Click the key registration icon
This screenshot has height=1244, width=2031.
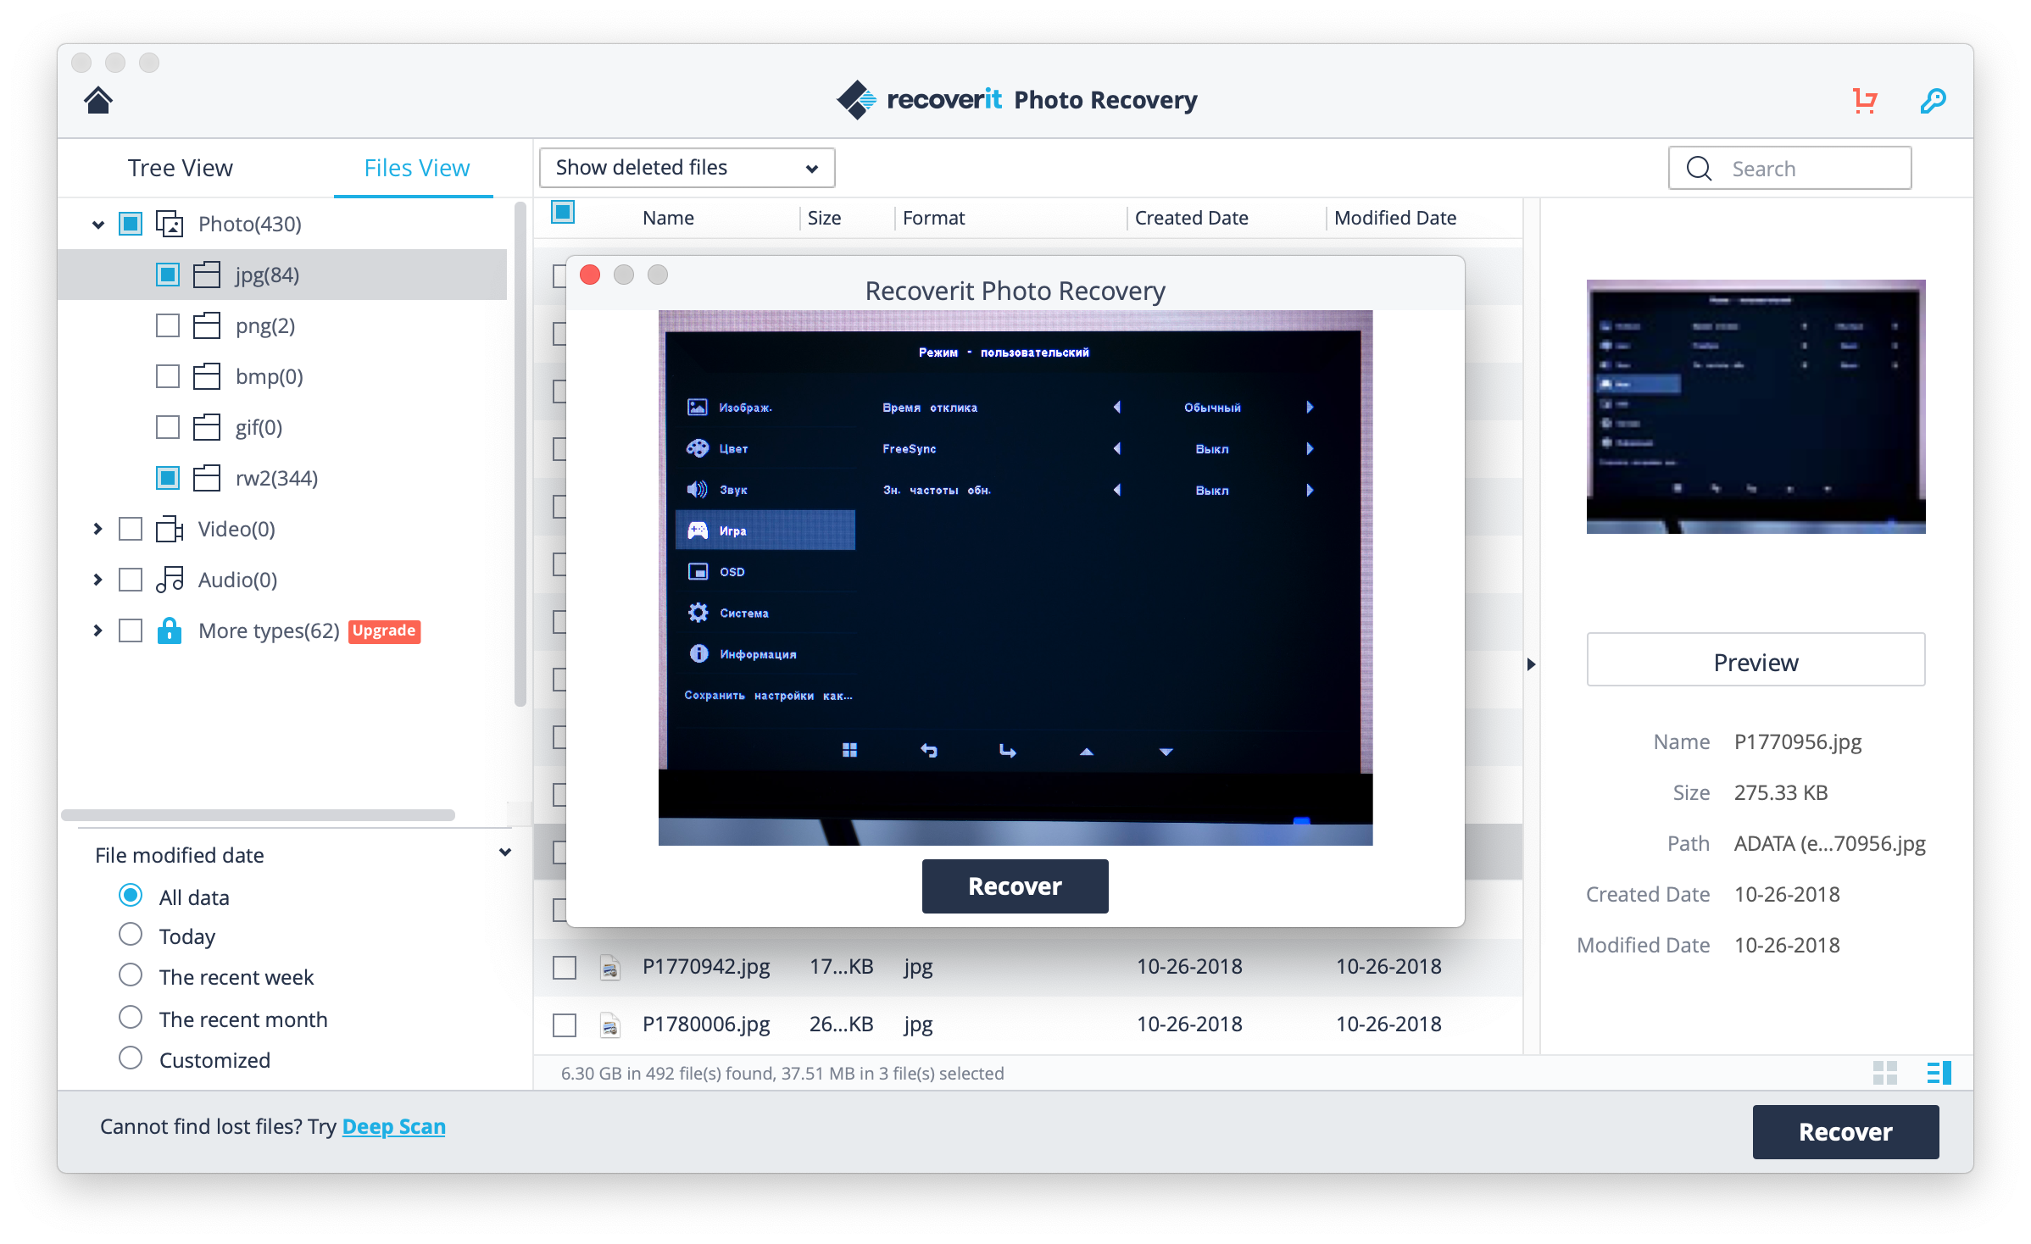click(1933, 100)
